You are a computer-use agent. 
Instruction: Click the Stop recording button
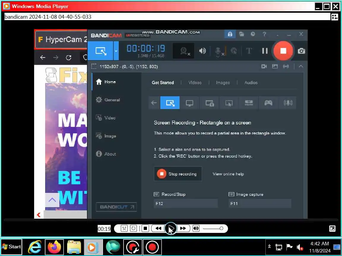[178, 174]
